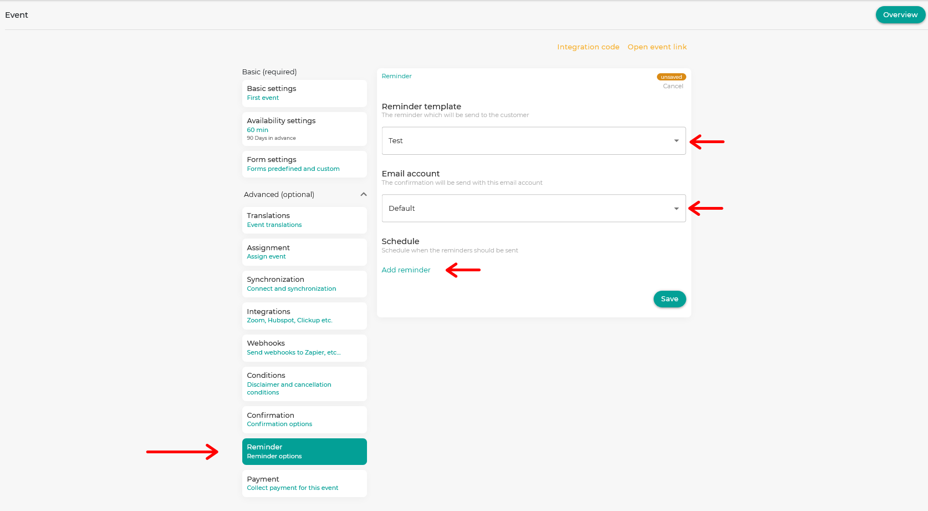Click Open event link
Image resolution: width=928 pixels, height=511 pixels.
657,47
